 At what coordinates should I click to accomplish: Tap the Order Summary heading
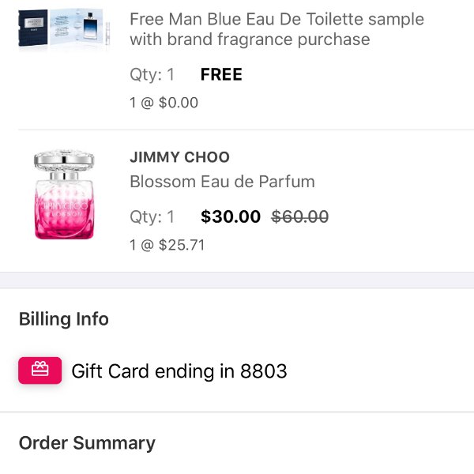tap(87, 443)
